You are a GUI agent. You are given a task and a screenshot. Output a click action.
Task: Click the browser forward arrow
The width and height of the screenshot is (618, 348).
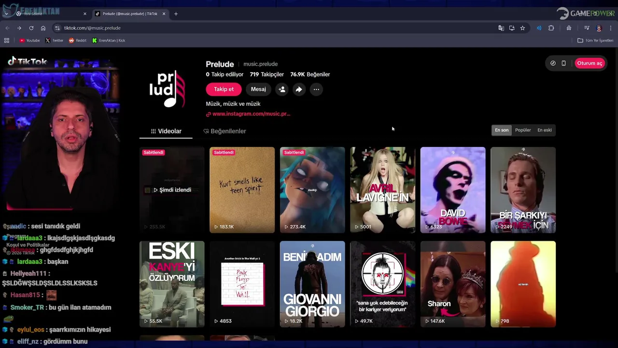(19, 28)
